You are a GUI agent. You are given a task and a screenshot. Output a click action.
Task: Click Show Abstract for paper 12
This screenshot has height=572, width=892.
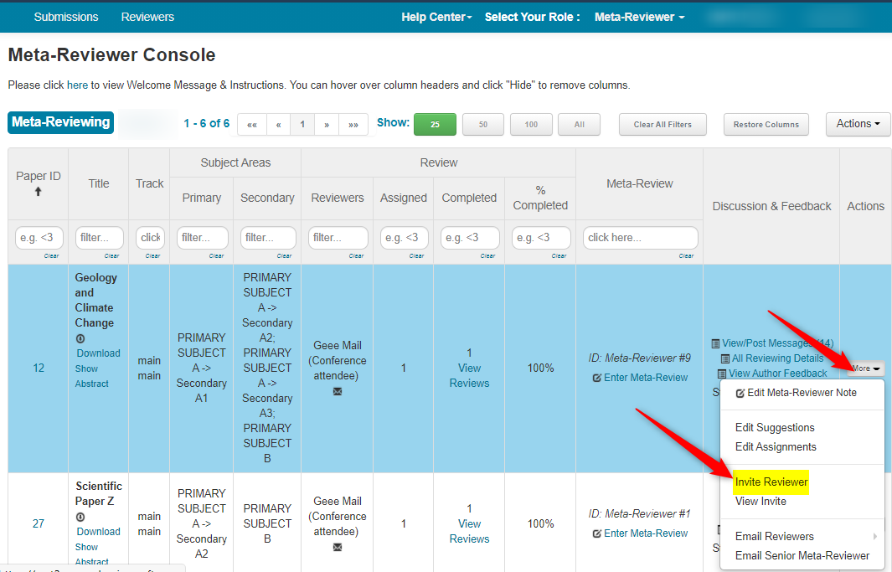91,376
